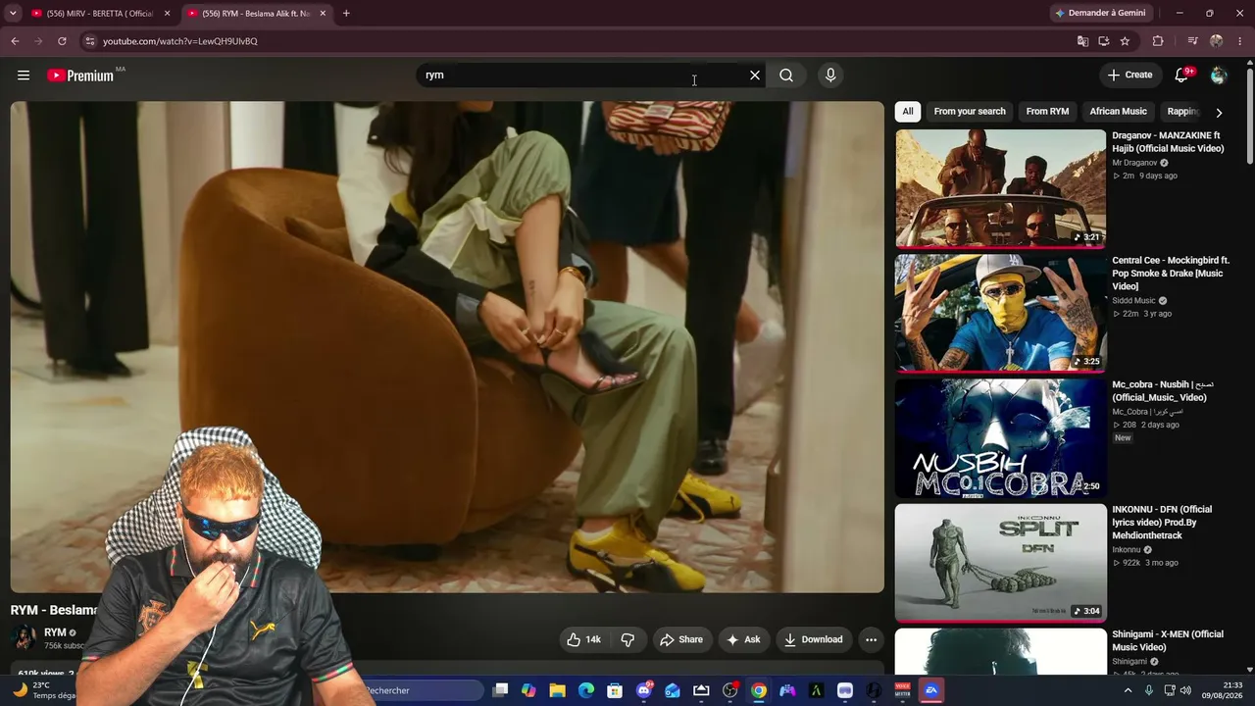The height and width of the screenshot is (706, 1255).
Task: Select the All filter chip
Action: click(x=908, y=112)
